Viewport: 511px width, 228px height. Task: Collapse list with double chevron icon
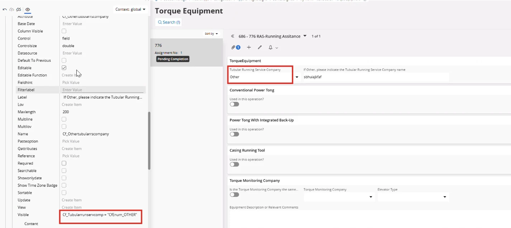coord(232,36)
